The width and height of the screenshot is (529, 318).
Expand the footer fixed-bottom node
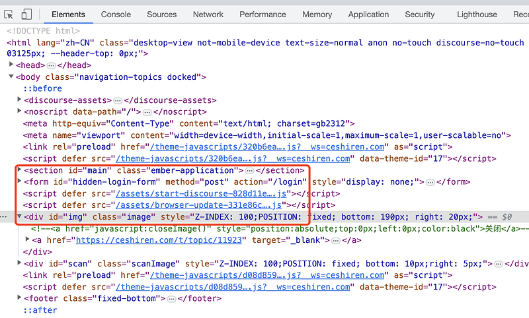[x=19, y=298]
